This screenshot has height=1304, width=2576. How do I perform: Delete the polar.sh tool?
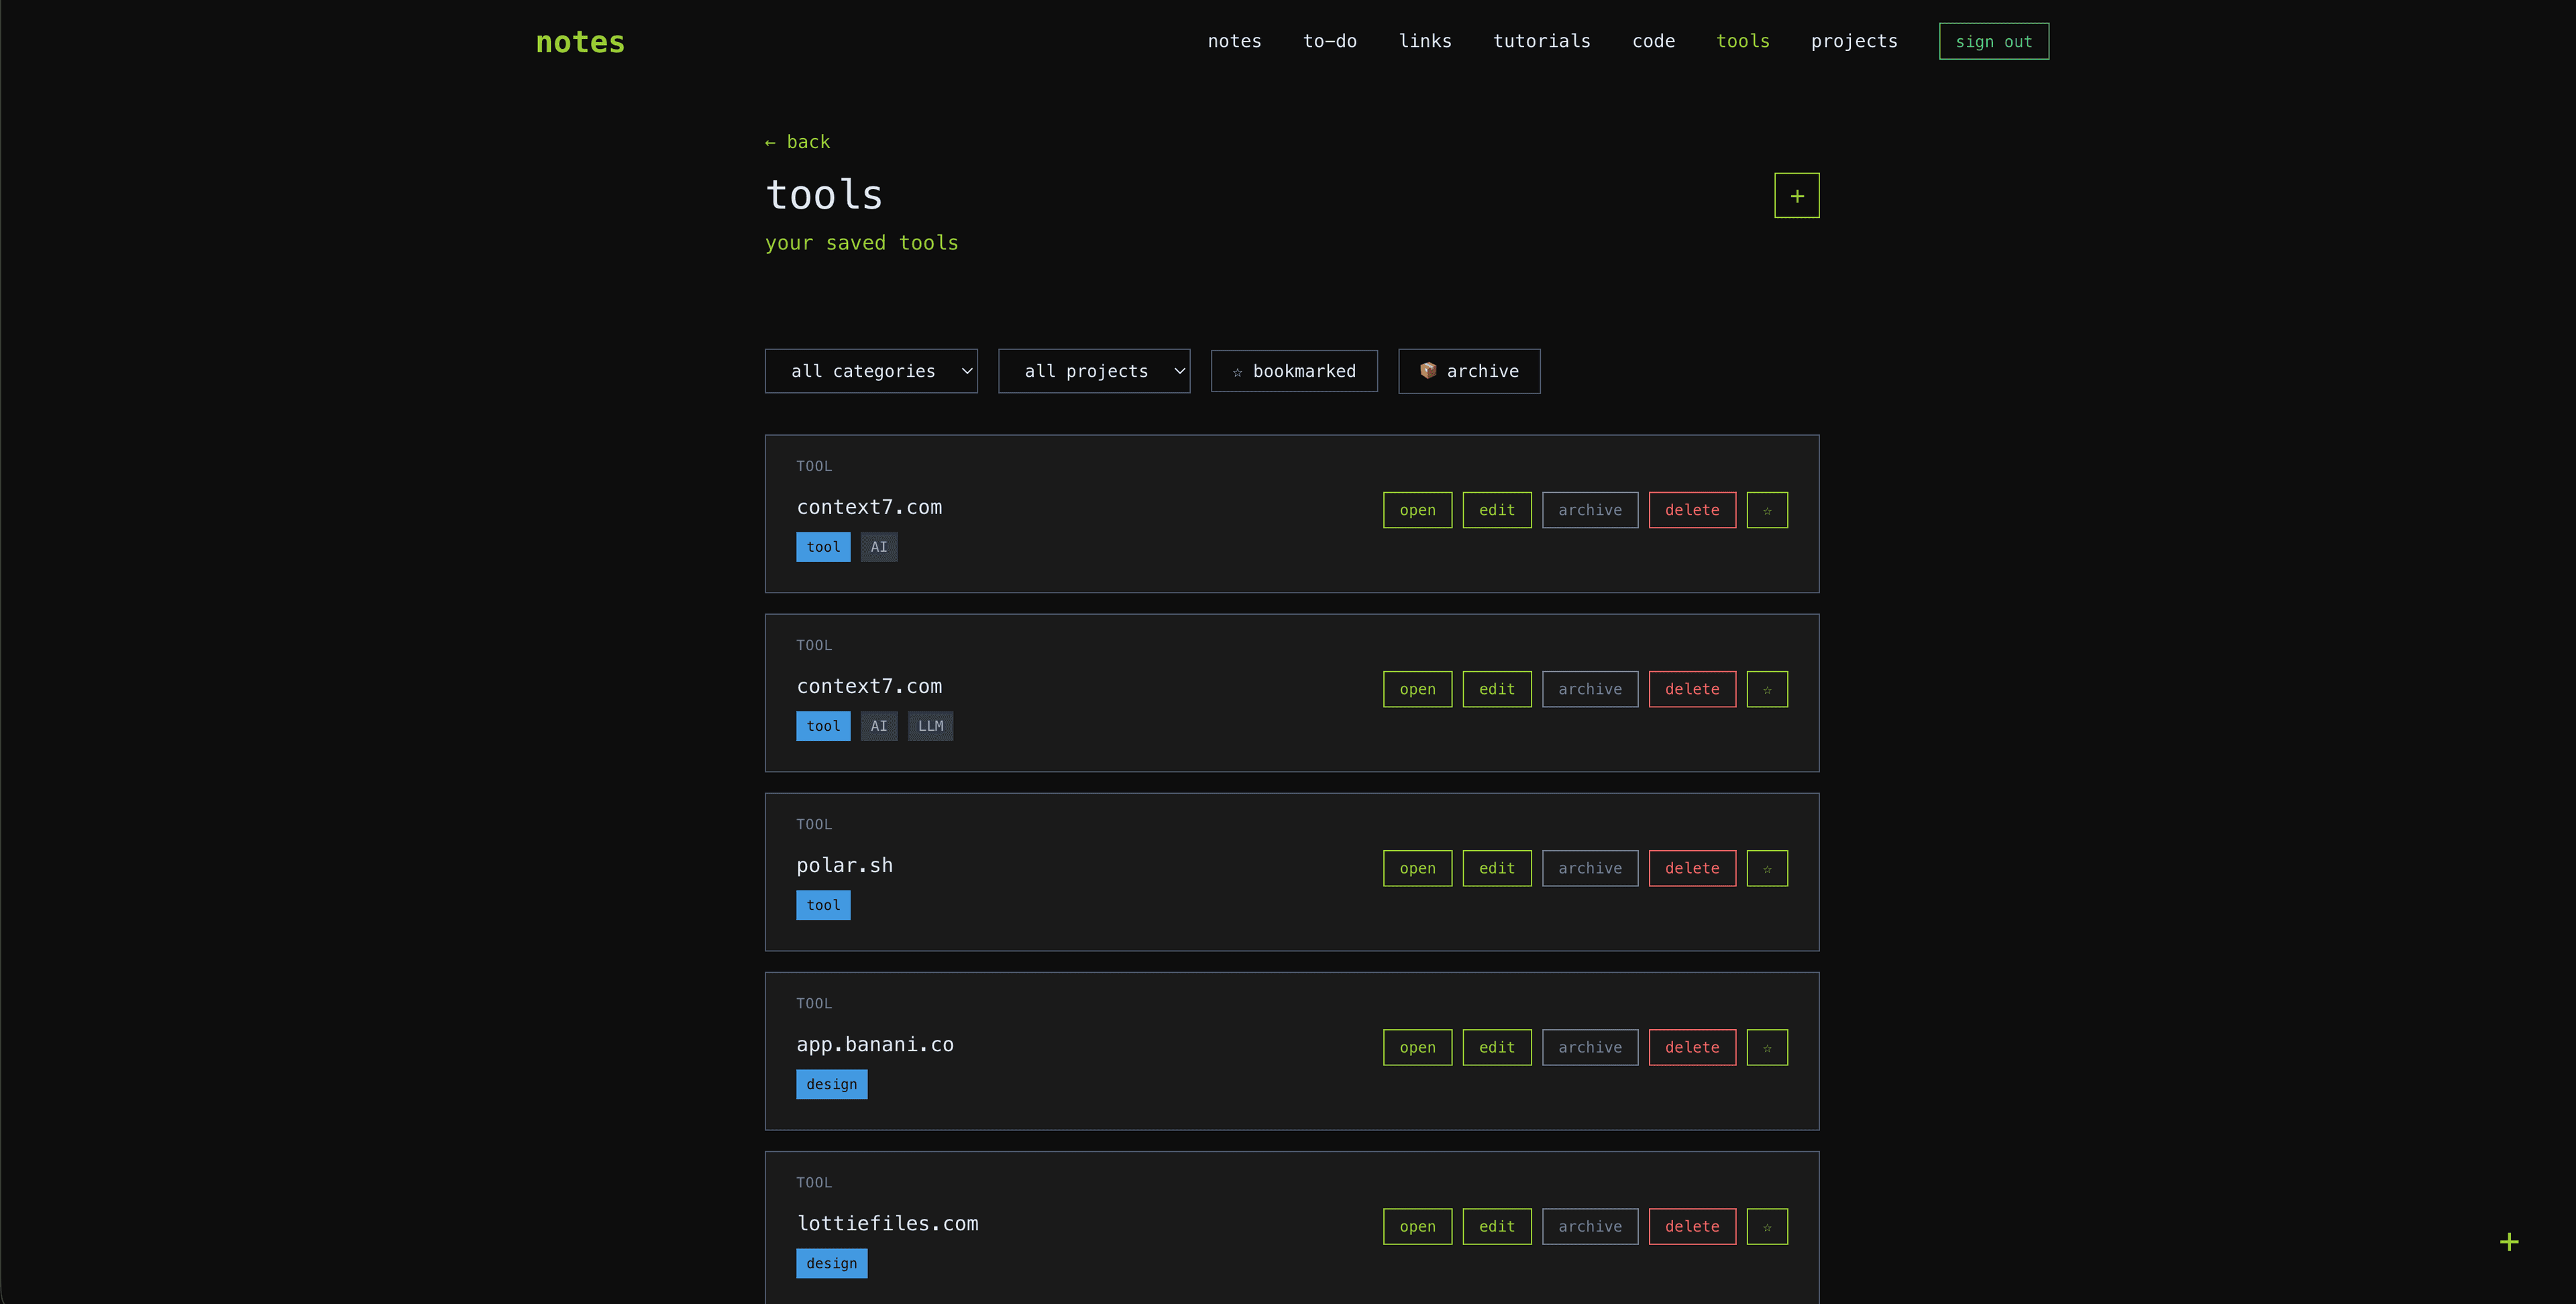pos(1691,868)
